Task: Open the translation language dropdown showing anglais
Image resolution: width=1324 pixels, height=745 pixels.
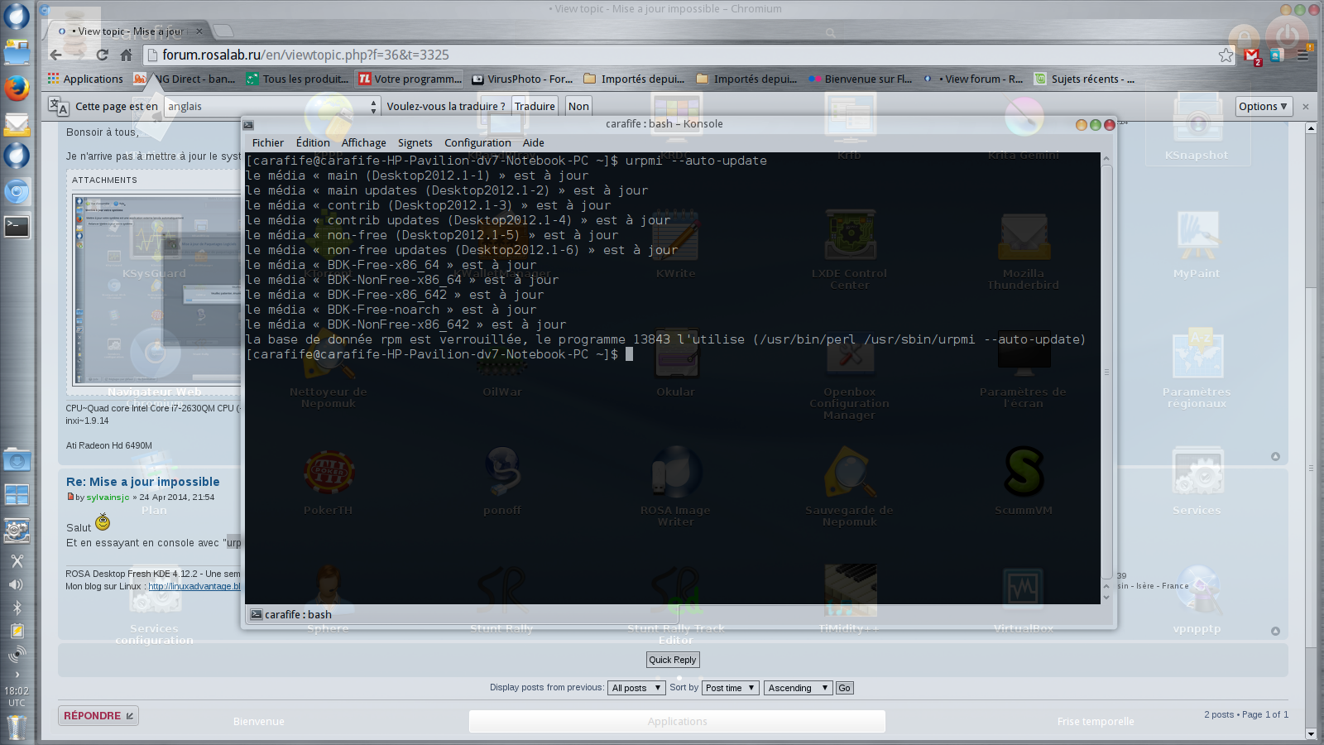Action: [x=271, y=106]
